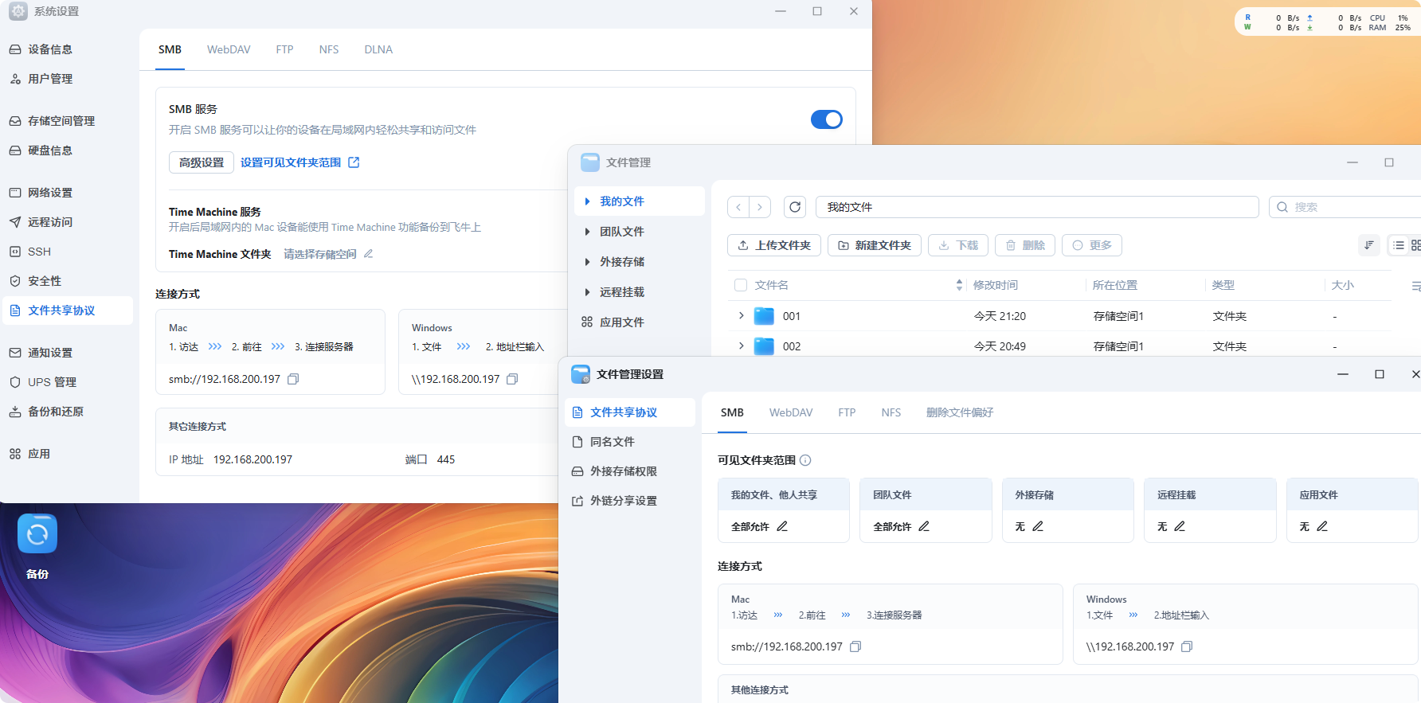
Task: Copy smb address in File Manager Settings
Action: pyautogui.click(x=855, y=646)
